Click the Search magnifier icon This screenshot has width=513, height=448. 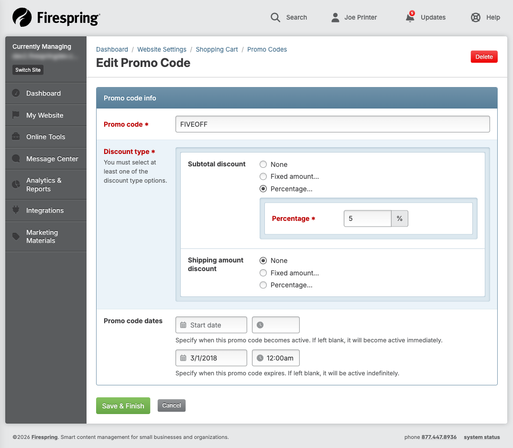[275, 17]
